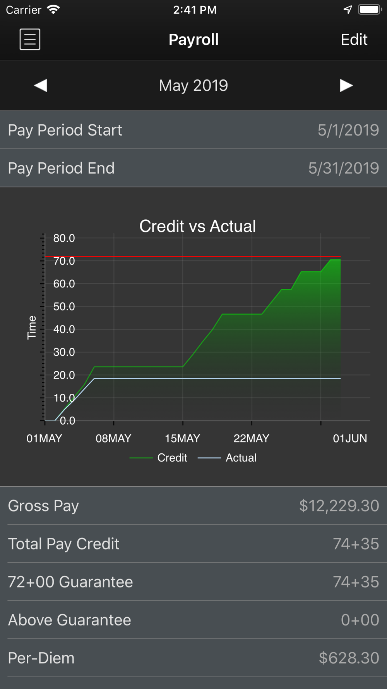Tap the location arrow status icon
This screenshot has height=689, width=387.
click(x=348, y=10)
